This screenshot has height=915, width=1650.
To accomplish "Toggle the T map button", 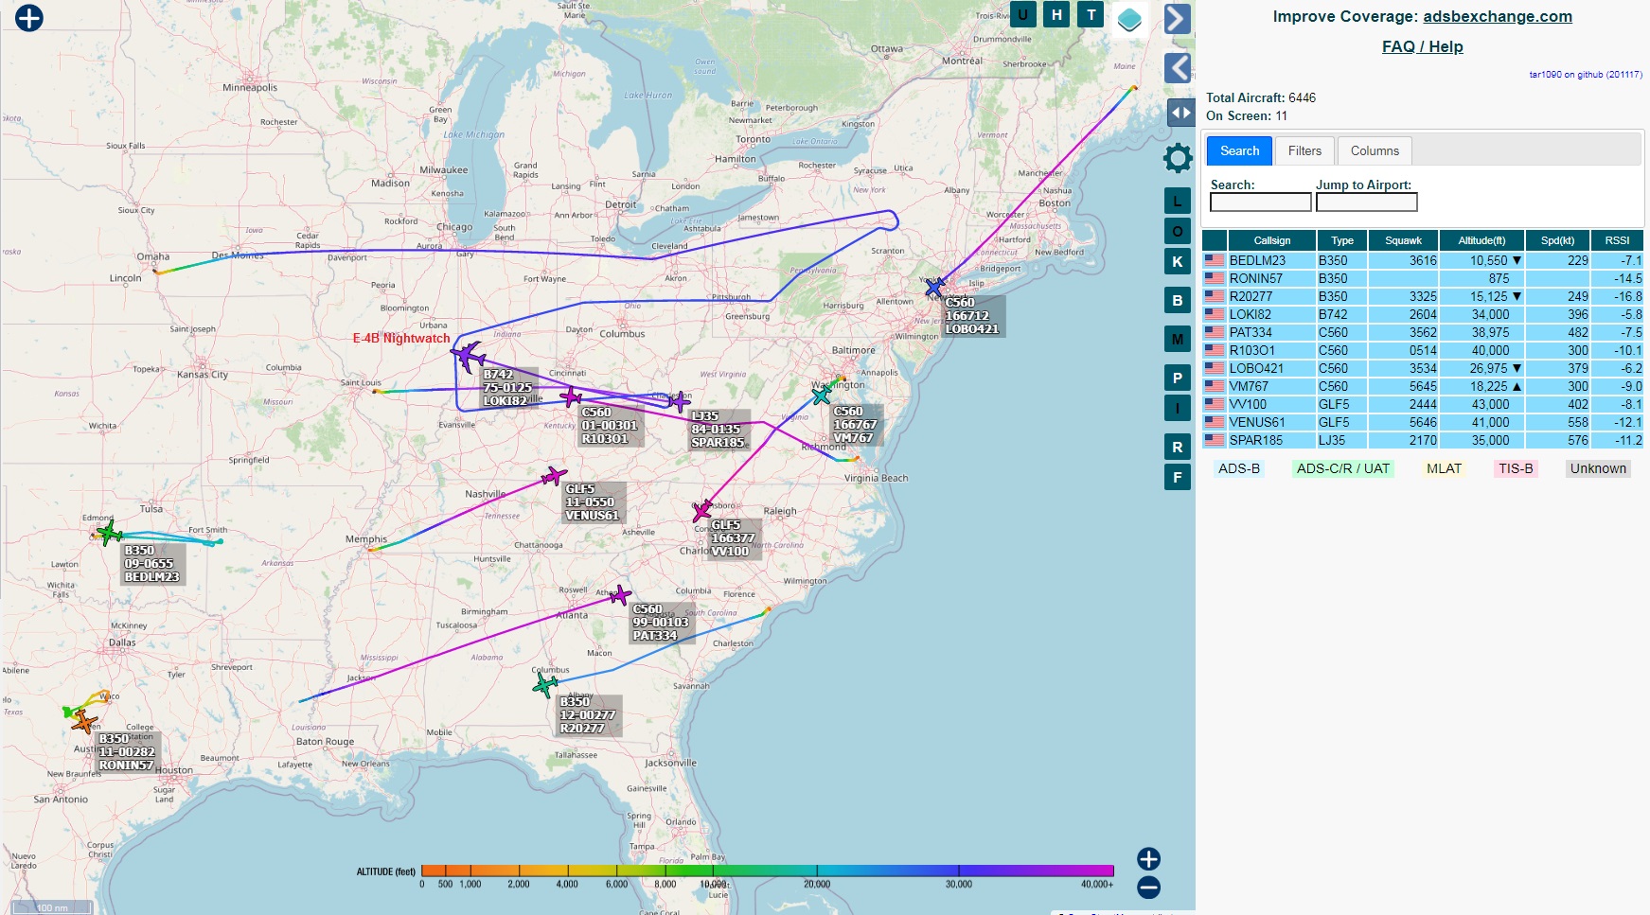I will tap(1091, 14).
